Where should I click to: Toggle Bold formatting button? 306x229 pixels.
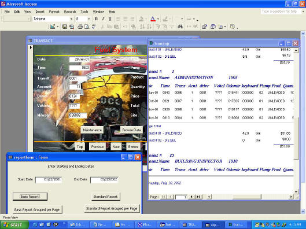pos(96,19)
